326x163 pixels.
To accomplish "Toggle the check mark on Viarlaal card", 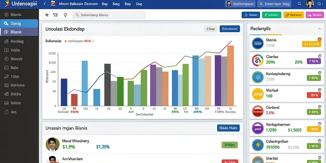I will (320, 90).
